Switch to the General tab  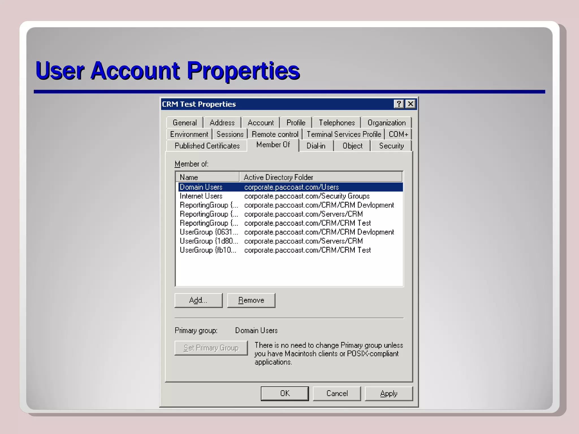click(x=185, y=123)
